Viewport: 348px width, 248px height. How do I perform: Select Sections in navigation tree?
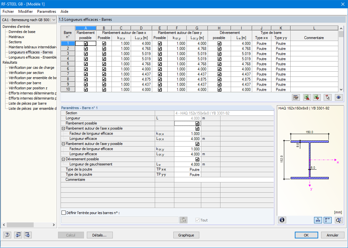[15, 42]
